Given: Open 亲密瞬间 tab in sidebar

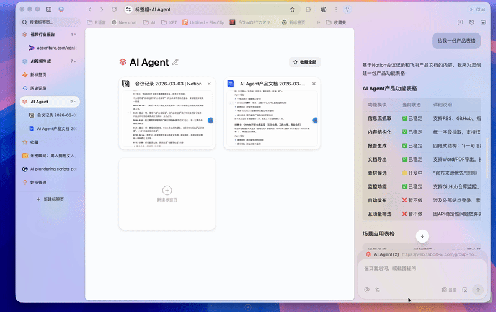Looking at the screenshot, I should 50,155.
